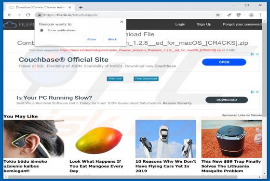Click the You May Like heading
The height and width of the screenshot is (181, 270).
(21, 116)
